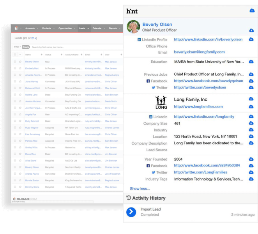Screen dimensions: 258x234
Task: Sort leads by the Name column arrows
Action: 41,55
